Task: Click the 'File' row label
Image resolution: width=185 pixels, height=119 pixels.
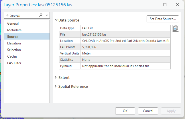Action: (x=70, y=34)
